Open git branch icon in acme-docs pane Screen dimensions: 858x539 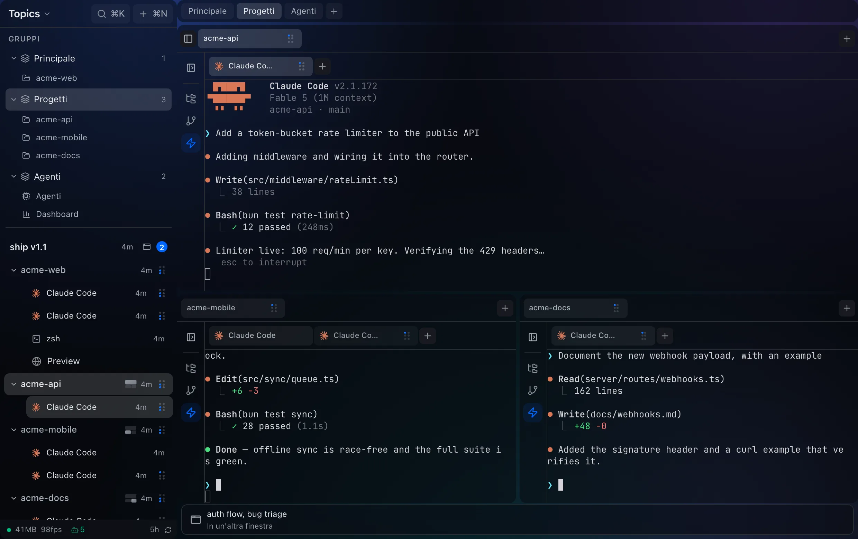click(533, 390)
